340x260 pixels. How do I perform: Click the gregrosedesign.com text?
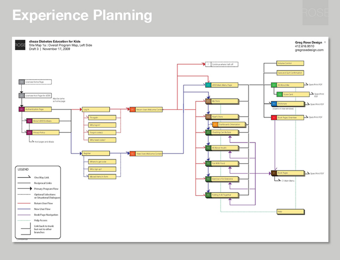tap(309, 50)
